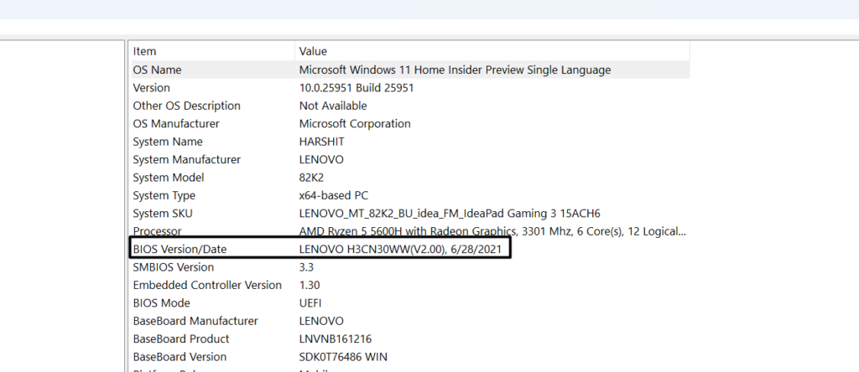
Task: Click the Item column header
Action: click(144, 52)
